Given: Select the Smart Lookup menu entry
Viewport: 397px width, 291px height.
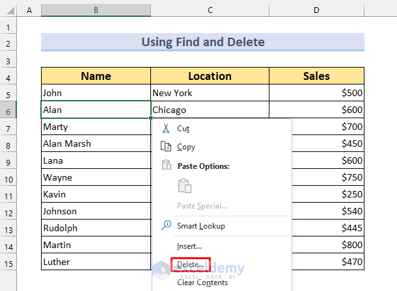Looking at the screenshot, I should pyautogui.click(x=200, y=226).
